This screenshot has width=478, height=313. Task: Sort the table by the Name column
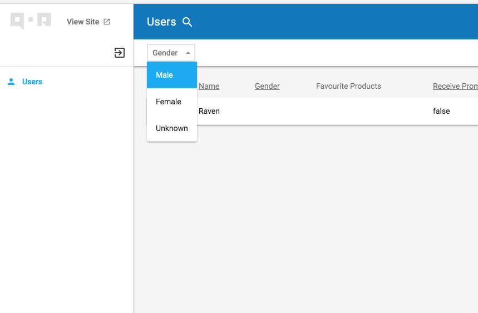[x=209, y=86]
